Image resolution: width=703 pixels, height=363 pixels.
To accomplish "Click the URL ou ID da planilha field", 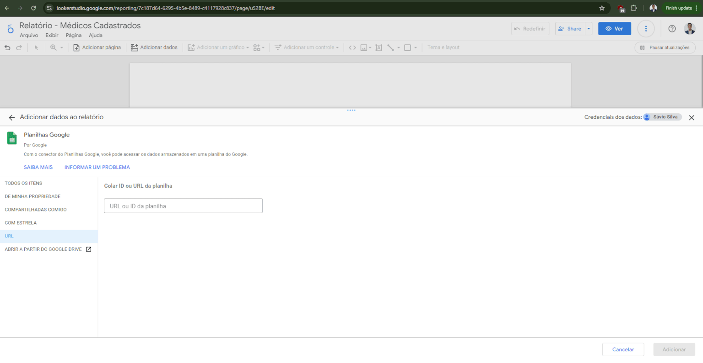I will tap(183, 205).
